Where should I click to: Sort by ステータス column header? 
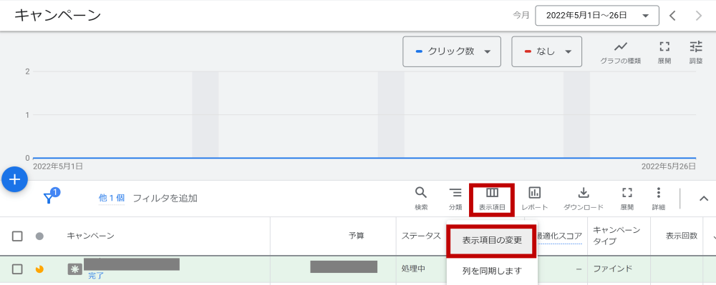[x=421, y=236]
